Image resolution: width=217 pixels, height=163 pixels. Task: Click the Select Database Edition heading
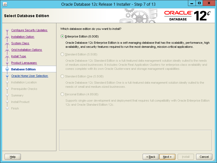coord(27,16)
